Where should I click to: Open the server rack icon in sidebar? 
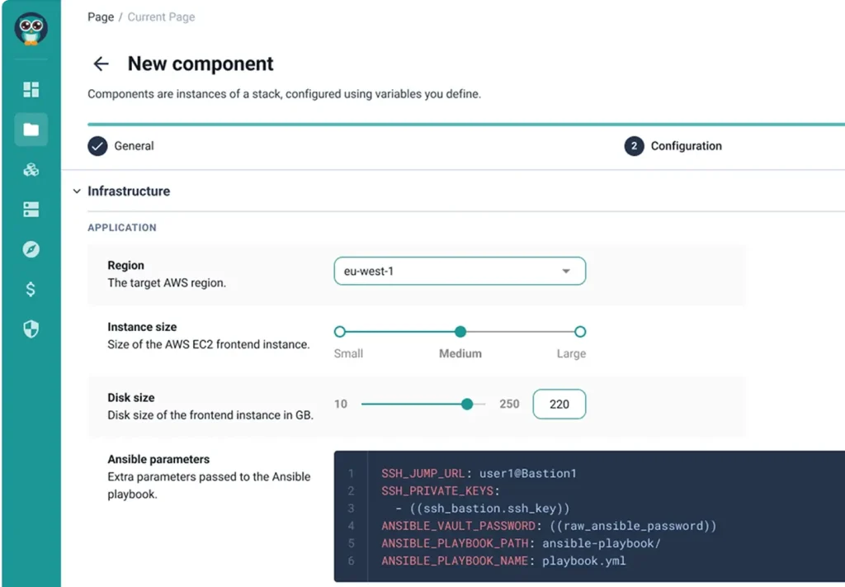(31, 209)
